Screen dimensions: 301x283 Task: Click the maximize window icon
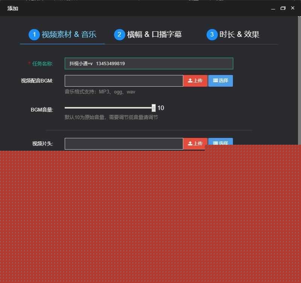tap(283, 8)
